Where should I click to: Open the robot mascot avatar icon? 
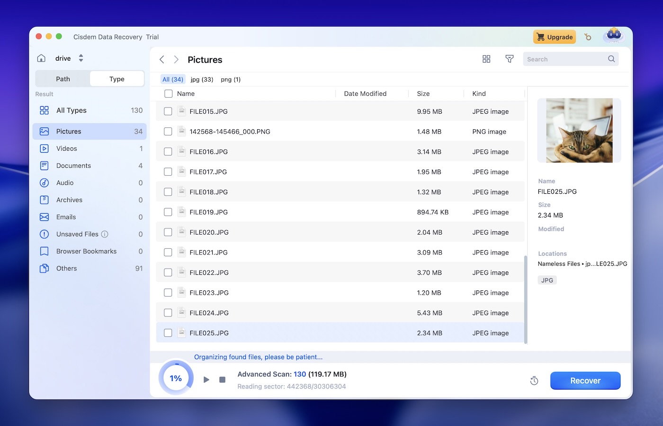(614, 36)
